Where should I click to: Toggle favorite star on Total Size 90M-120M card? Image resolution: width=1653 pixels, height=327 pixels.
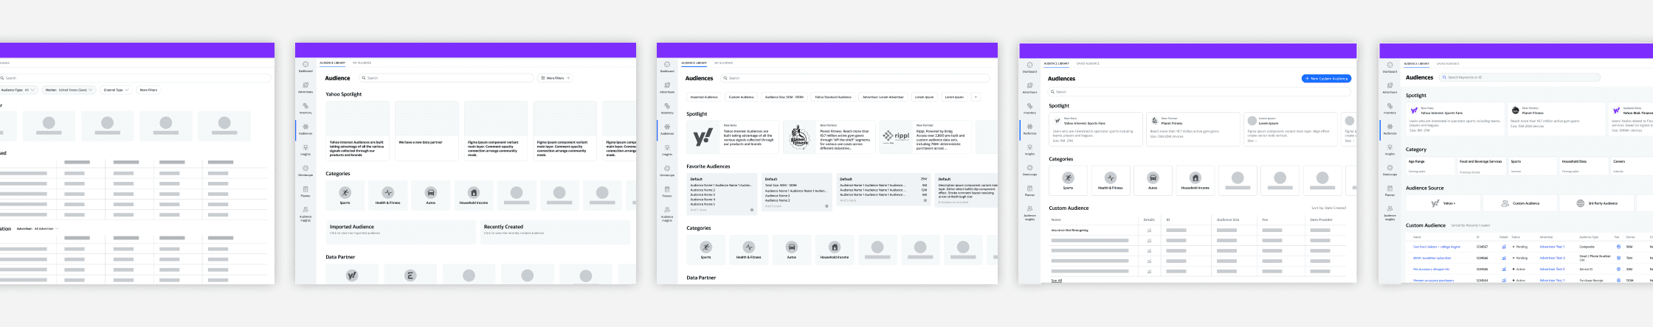point(826,206)
